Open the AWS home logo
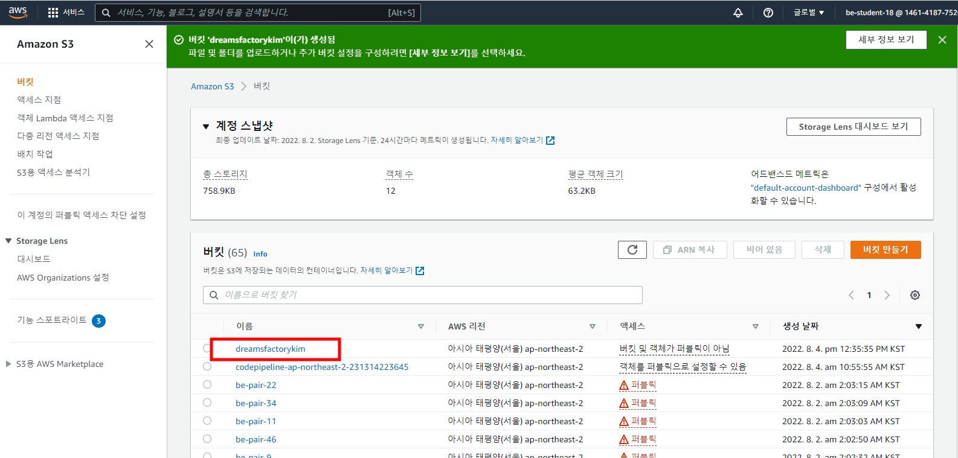The width and height of the screenshot is (958, 458). [18, 12]
